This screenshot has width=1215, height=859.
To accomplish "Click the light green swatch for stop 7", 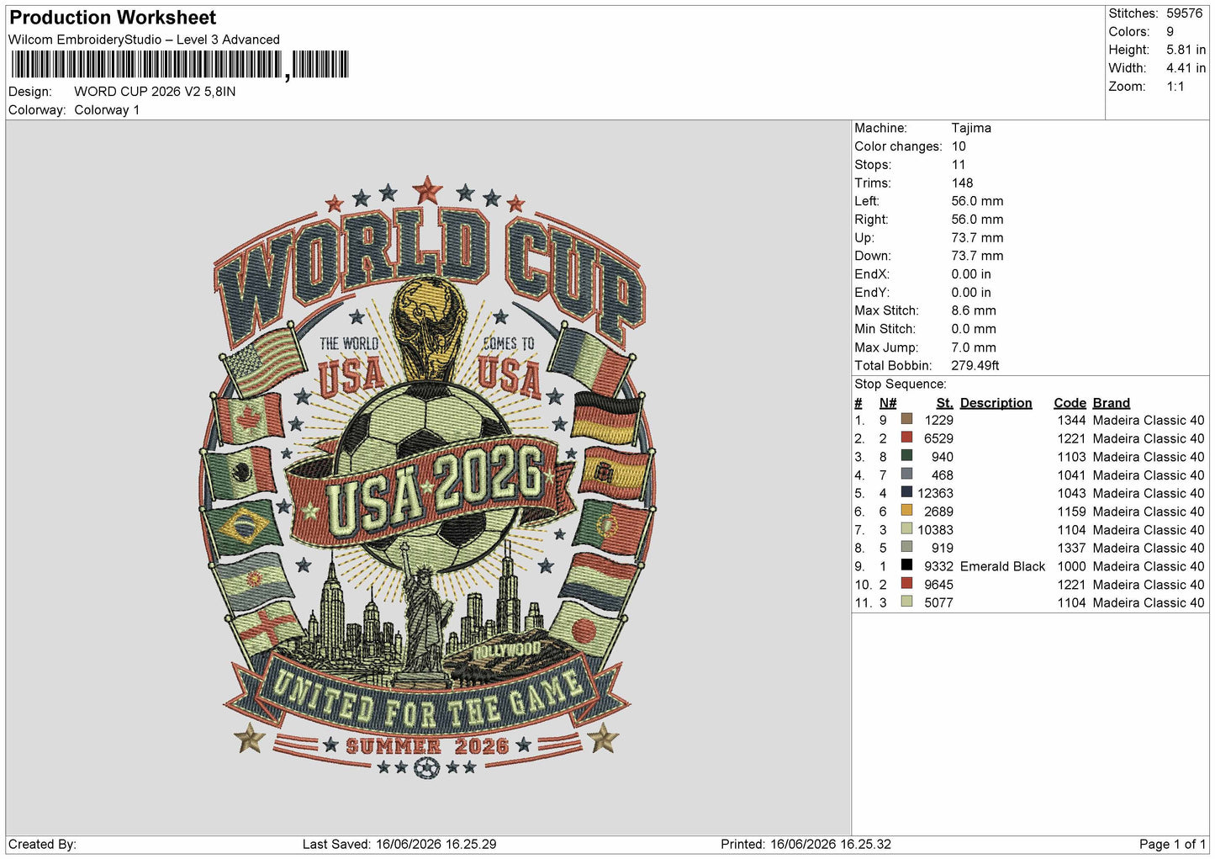I will tap(906, 529).
